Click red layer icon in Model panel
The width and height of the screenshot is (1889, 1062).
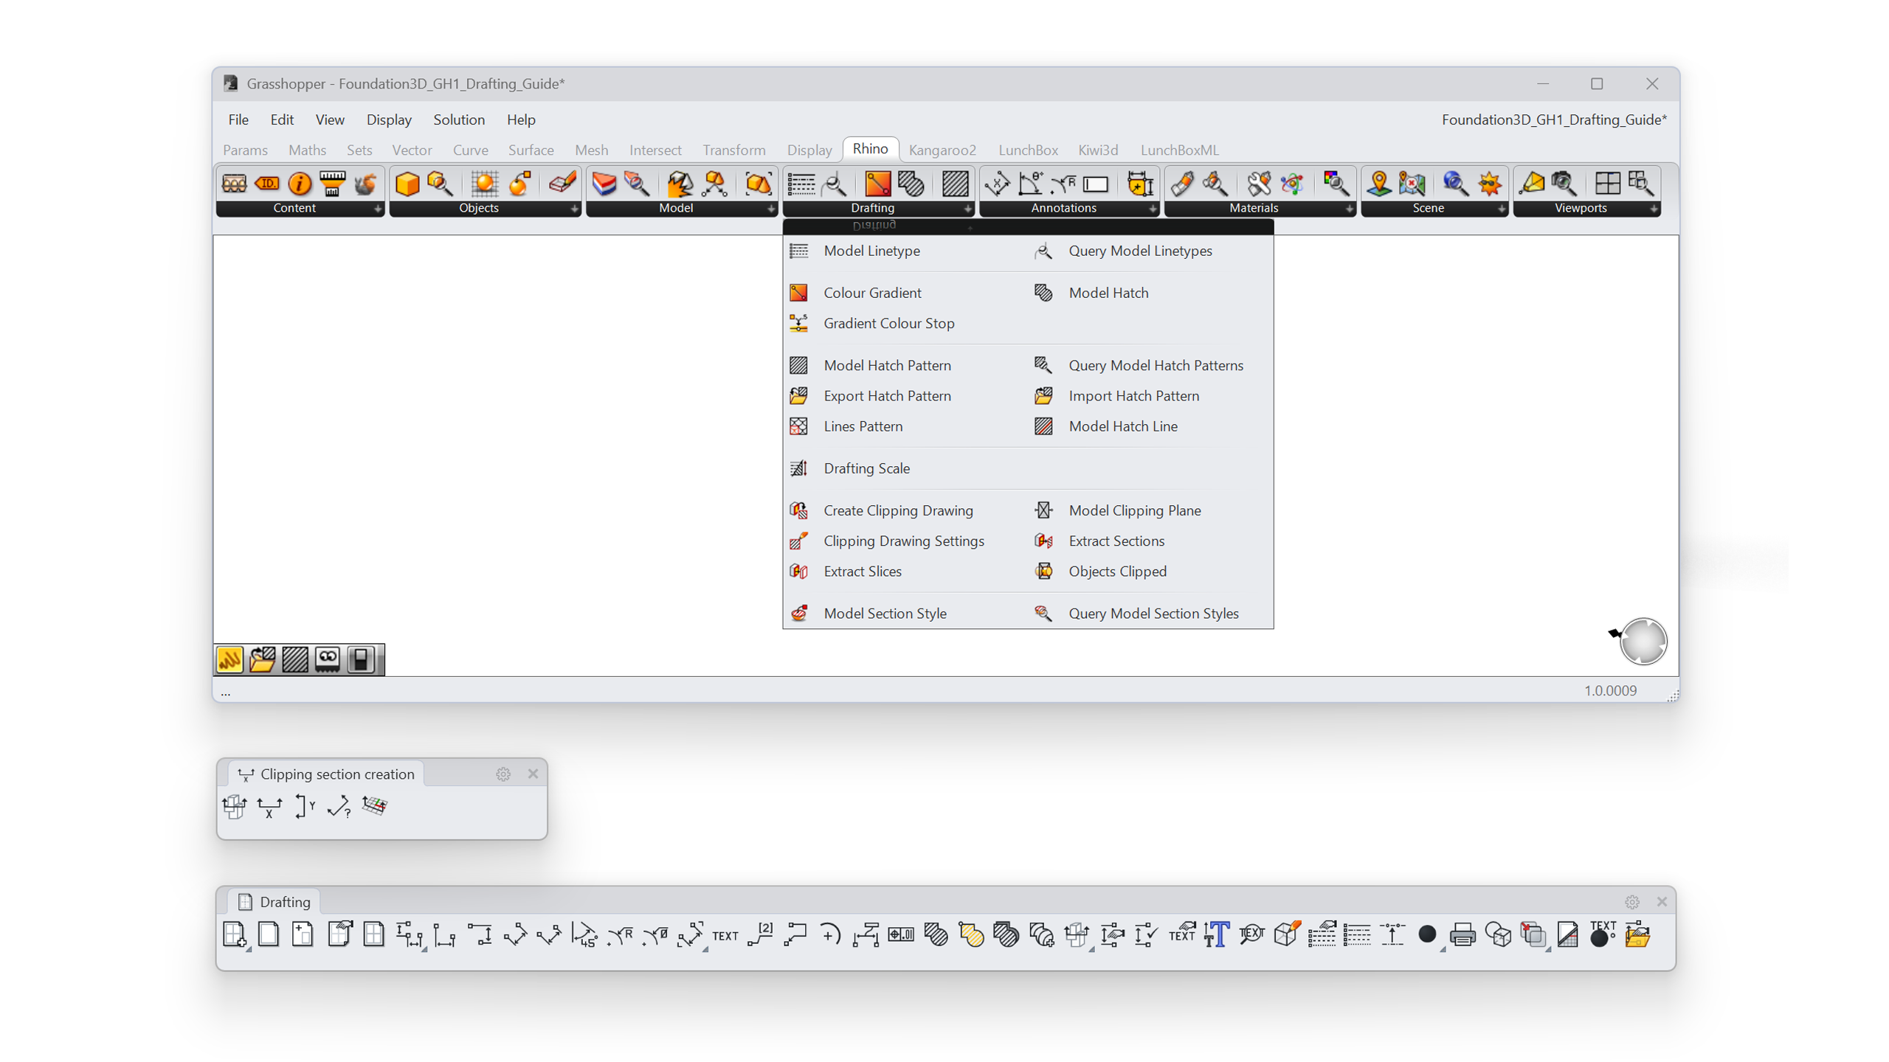(x=604, y=184)
